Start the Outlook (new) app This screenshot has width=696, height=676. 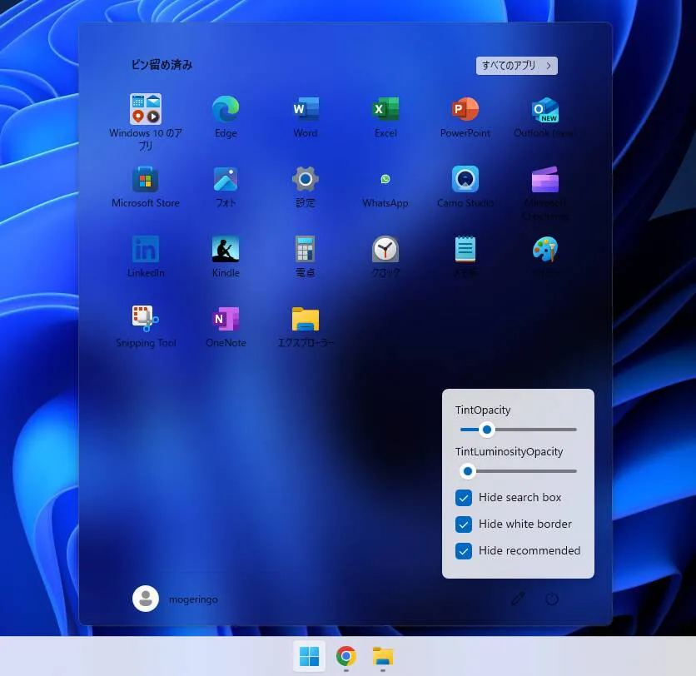click(545, 117)
